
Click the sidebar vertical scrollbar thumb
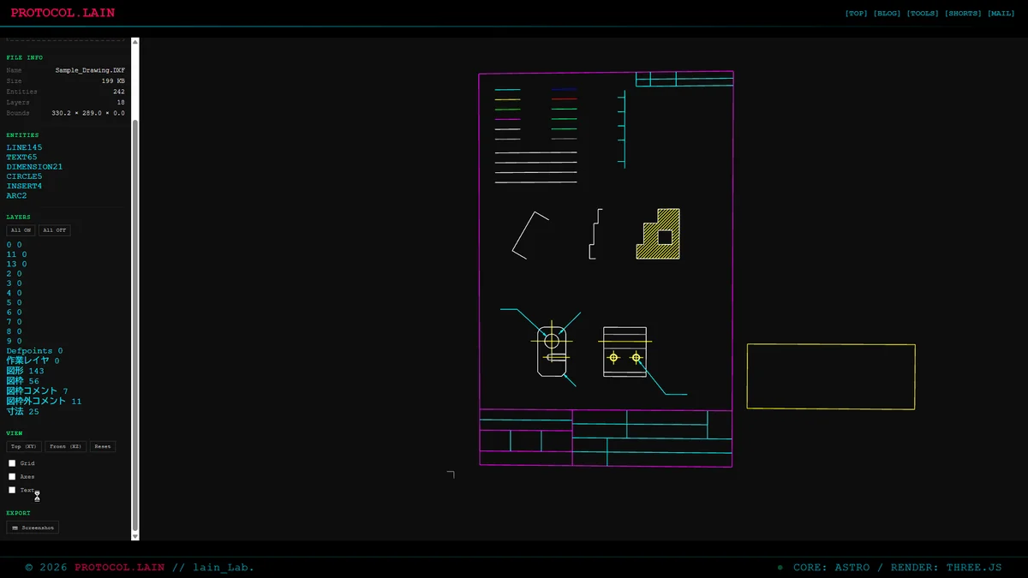tap(134, 325)
